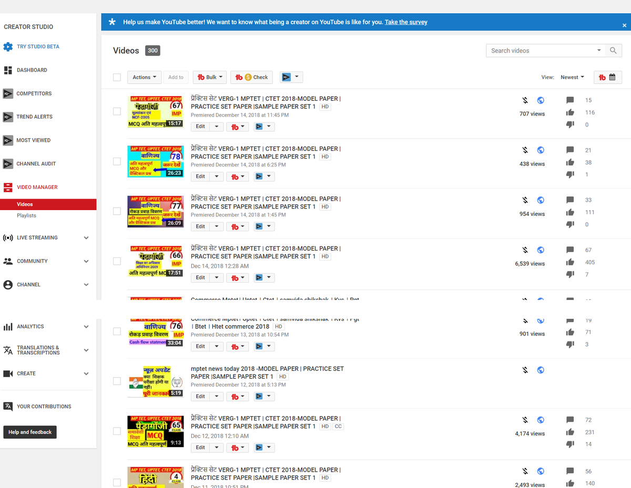Open Your Contributions
Image resolution: width=631 pixels, height=488 pixels.
point(44,407)
